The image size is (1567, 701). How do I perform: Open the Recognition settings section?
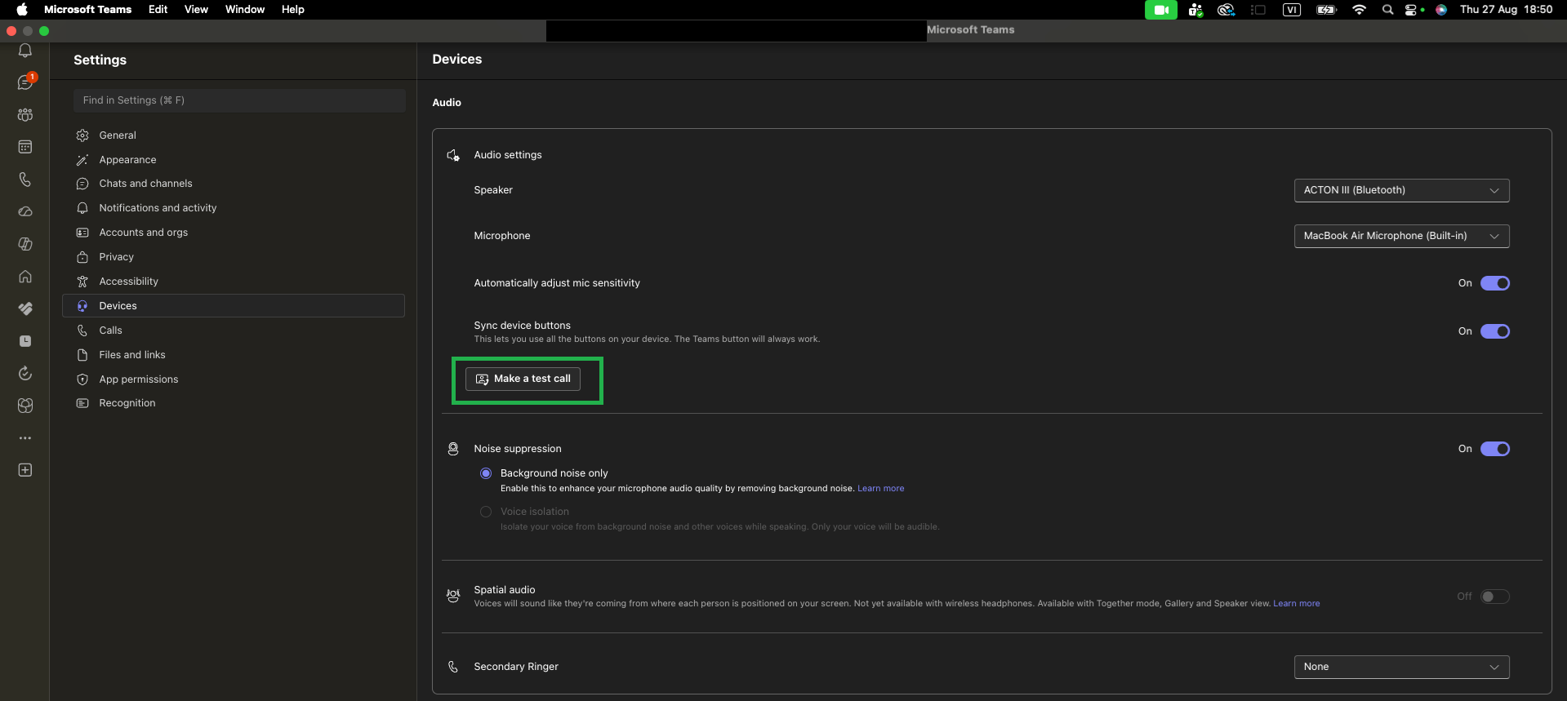234,403
